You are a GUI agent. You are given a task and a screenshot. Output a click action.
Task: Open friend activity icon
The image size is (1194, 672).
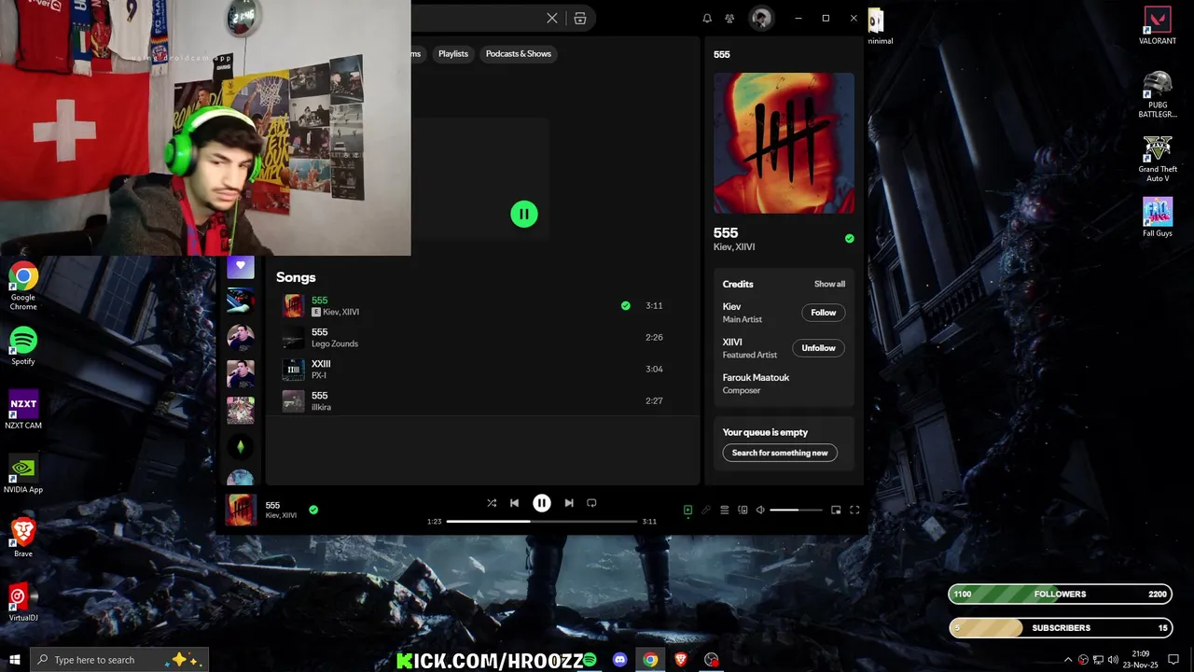[x=730, y=18]
